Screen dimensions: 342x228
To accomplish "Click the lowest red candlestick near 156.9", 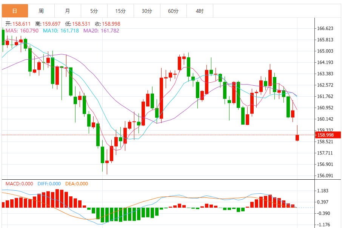I will click(107, 162).
